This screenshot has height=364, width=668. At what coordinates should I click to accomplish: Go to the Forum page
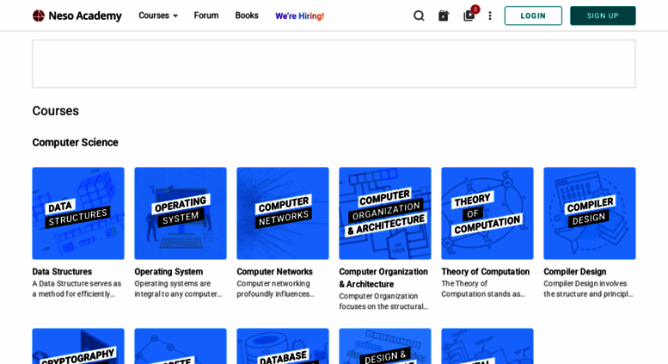coord(206,15)
